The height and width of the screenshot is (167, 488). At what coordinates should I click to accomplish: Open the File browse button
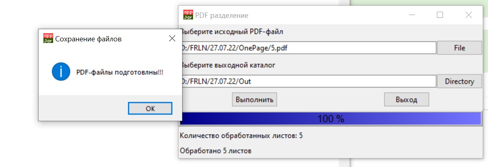click(459, 48)
